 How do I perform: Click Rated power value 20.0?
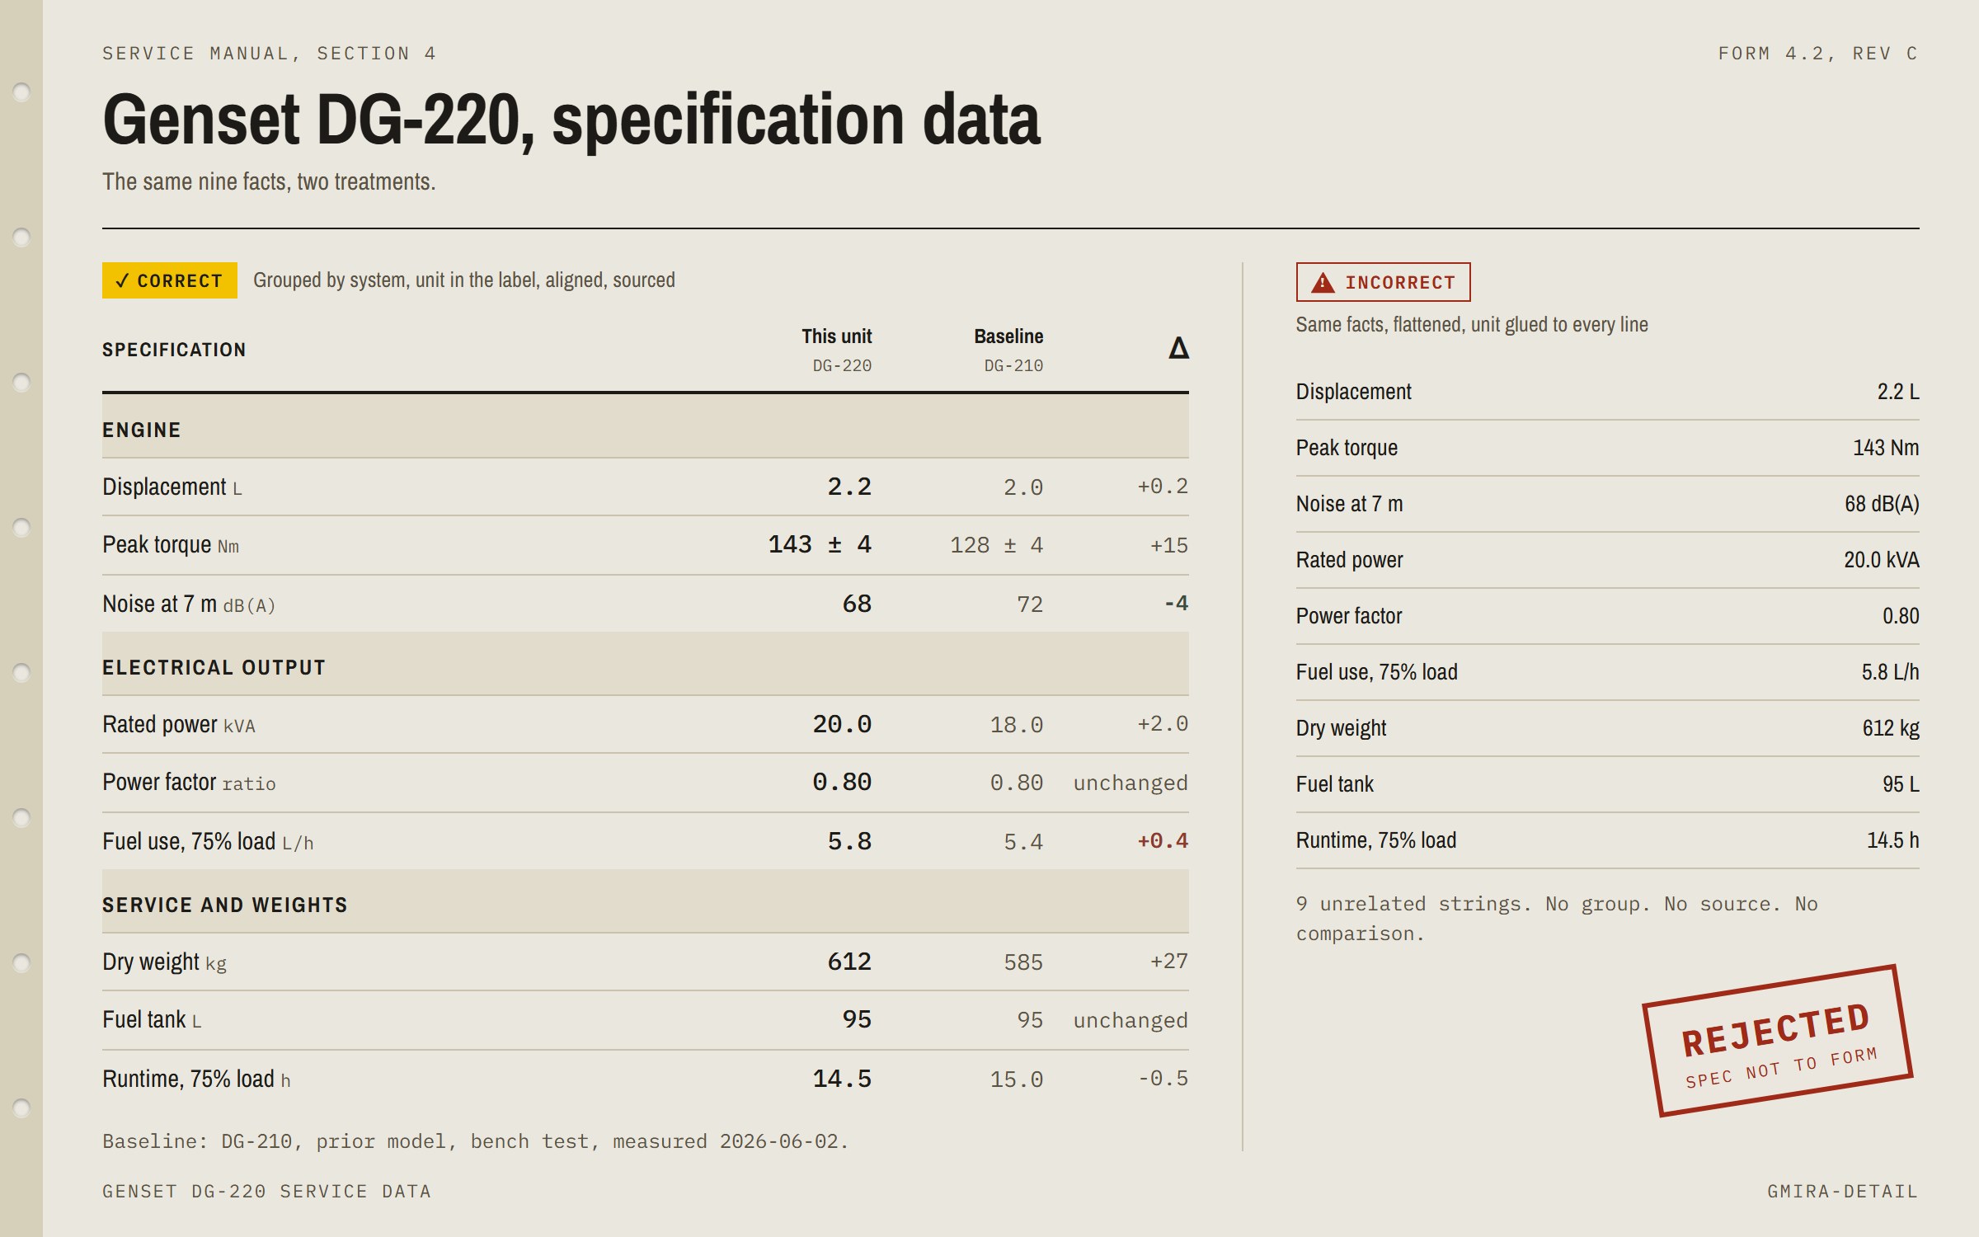842,724
